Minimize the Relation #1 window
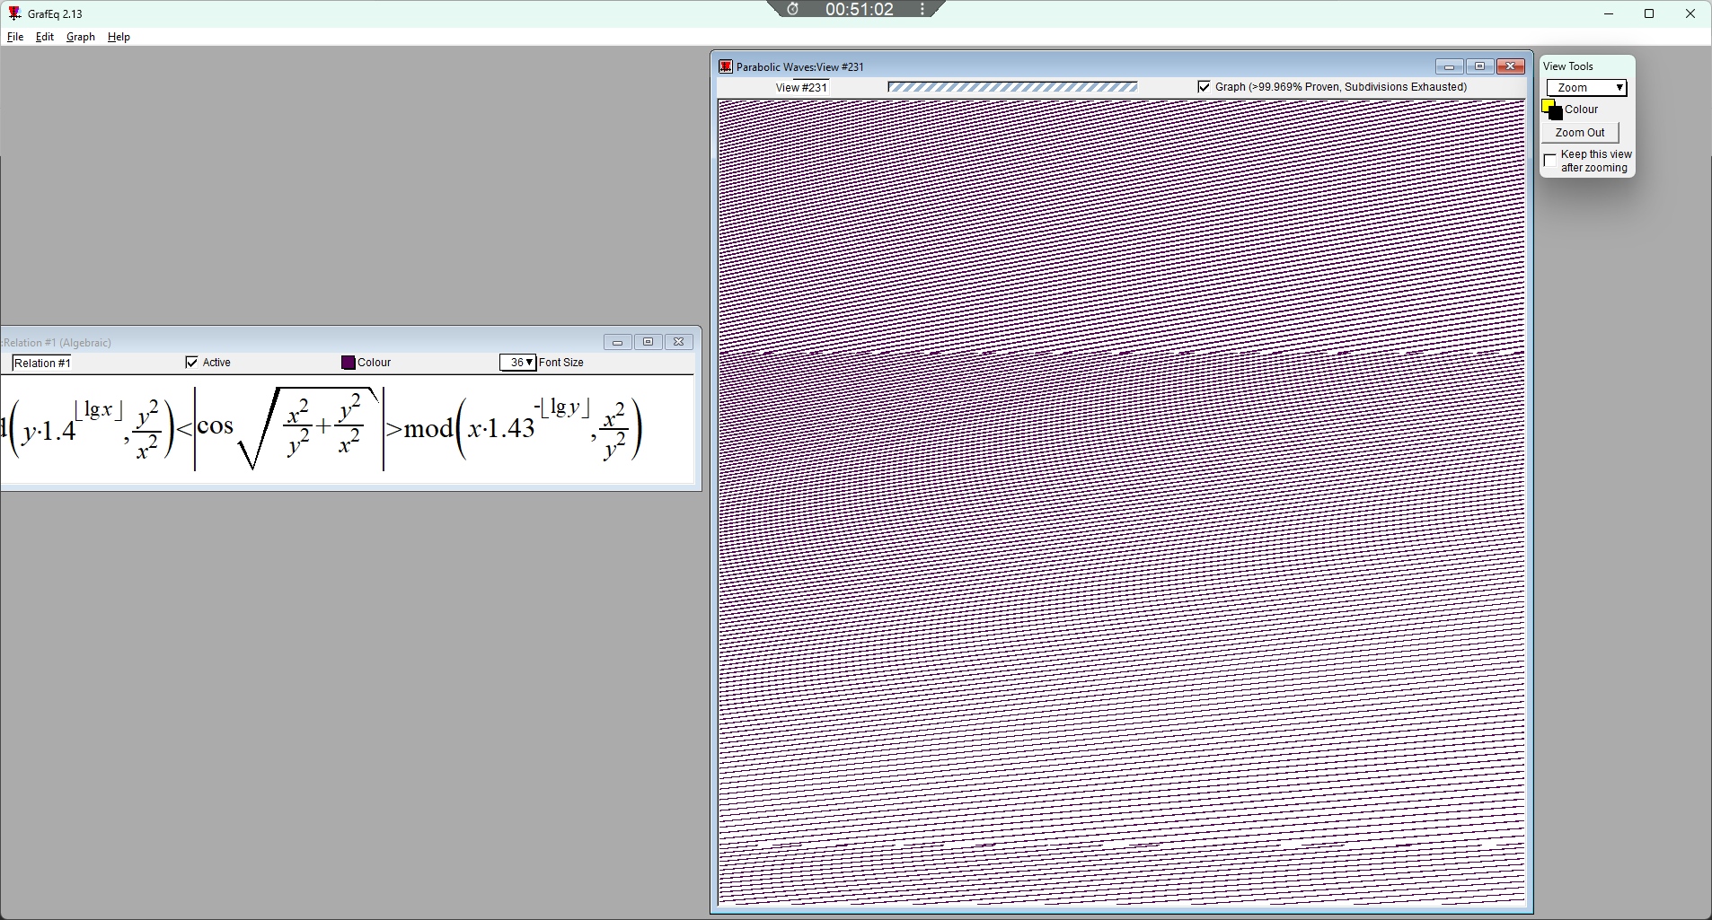The image size is (1712, 920). pos(617,342)
